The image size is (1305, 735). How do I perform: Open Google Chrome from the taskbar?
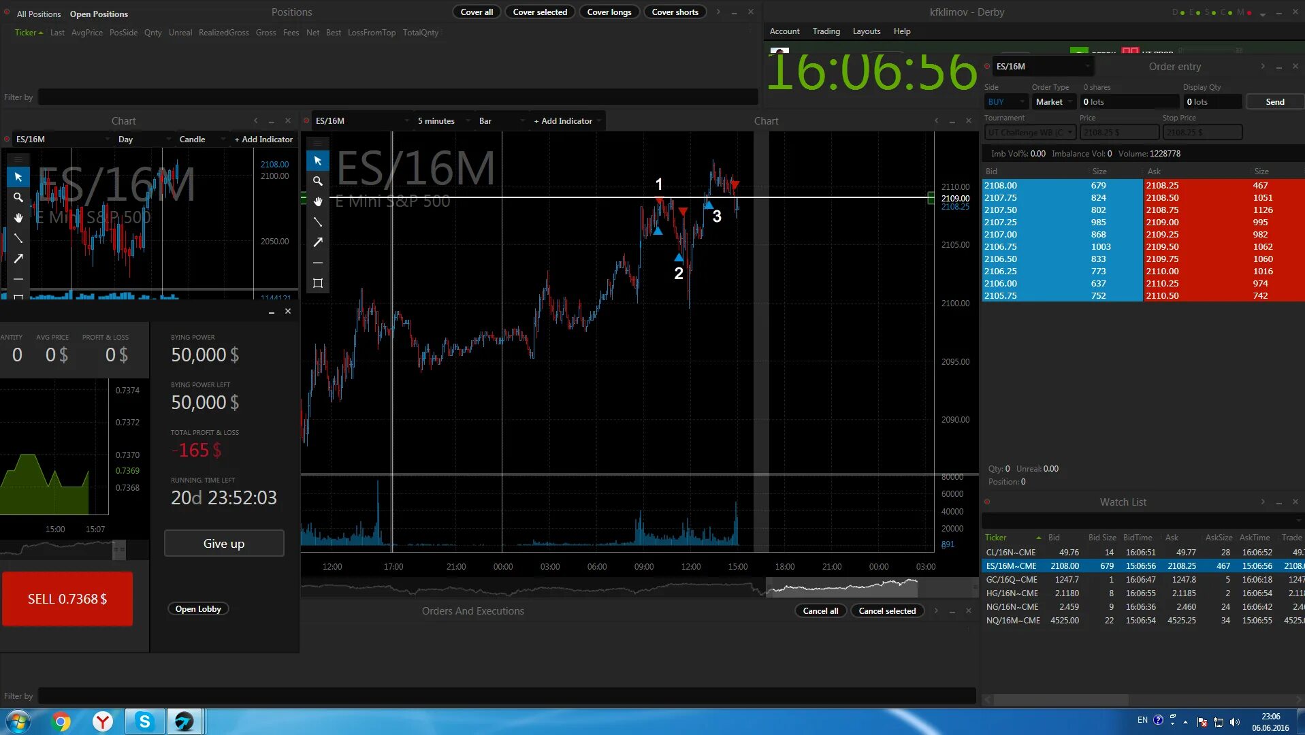(x=61, y=721)
